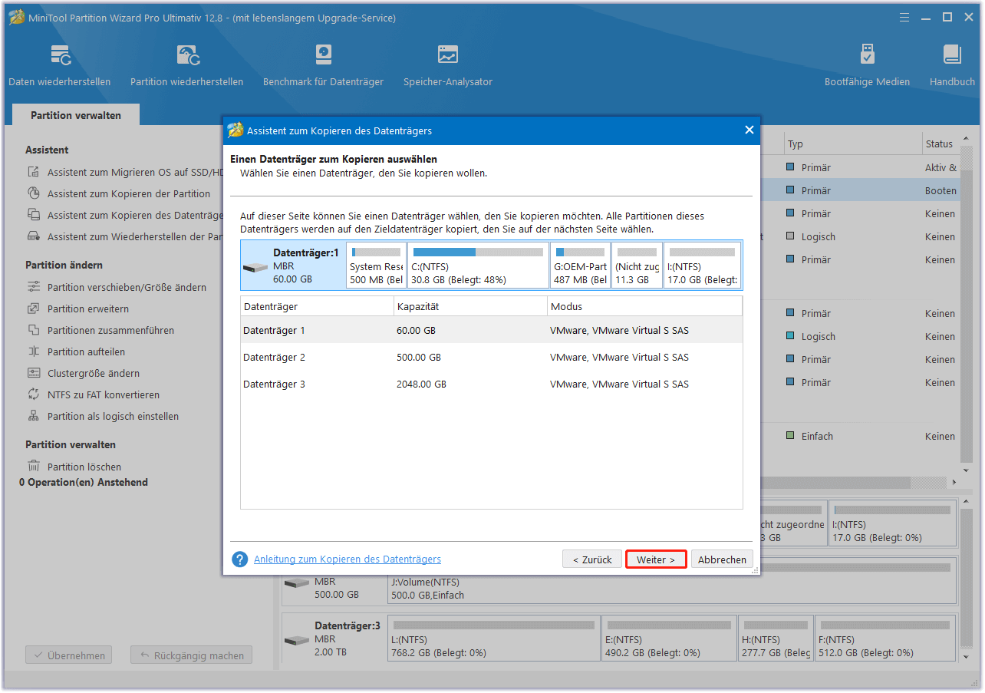The height and width of the screenshot is (693, 985).
Task: Click the Migrieren OS auf SSD assistant icon
Action: (x=34, y=172)
